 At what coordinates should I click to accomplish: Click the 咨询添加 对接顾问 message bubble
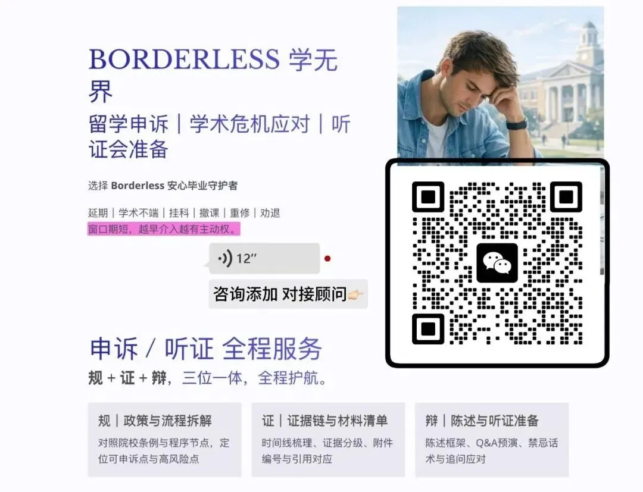tap(288, 294)
